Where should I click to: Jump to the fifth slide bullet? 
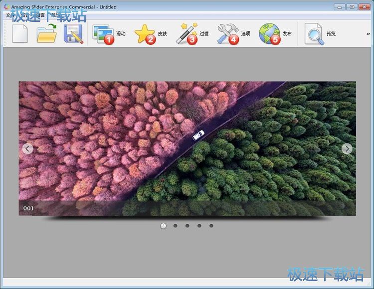211,226
